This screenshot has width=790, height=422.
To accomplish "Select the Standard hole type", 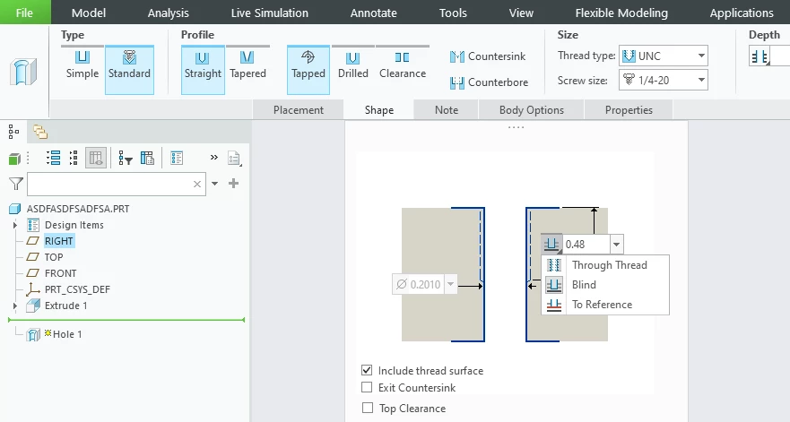I will [x=129, y=70].
